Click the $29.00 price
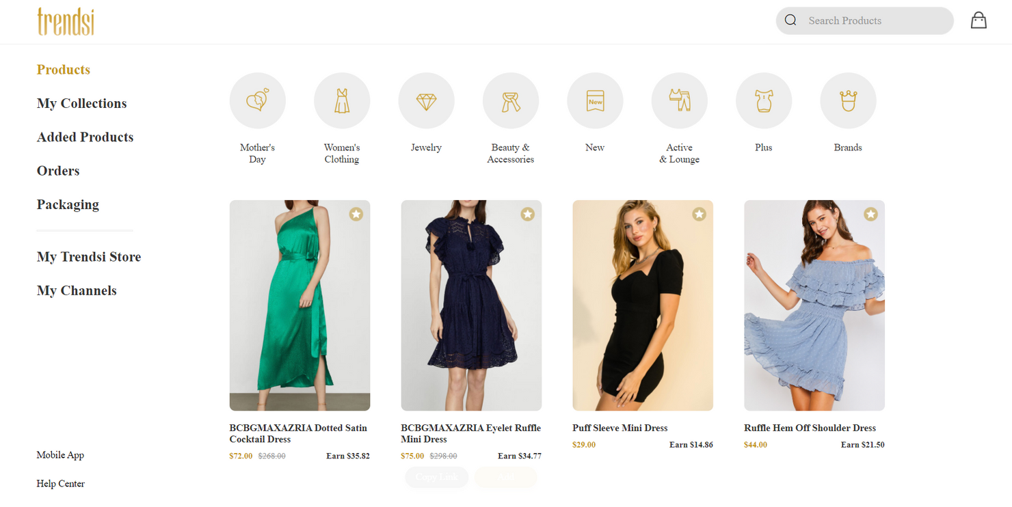This screenshot has width=1012, height=507. point(584,445)
